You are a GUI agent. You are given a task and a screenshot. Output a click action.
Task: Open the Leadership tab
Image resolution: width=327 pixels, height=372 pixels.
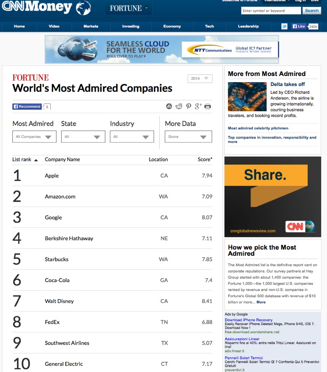click(249, 26)
